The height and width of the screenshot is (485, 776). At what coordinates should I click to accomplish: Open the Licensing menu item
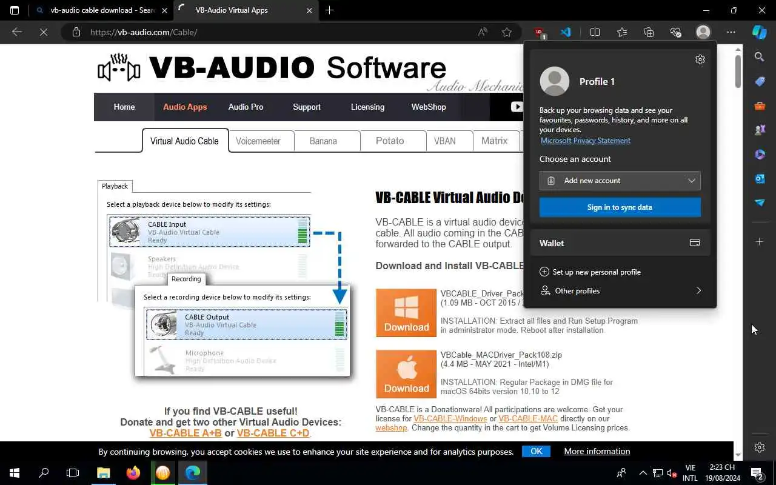[x=367, y=107]
